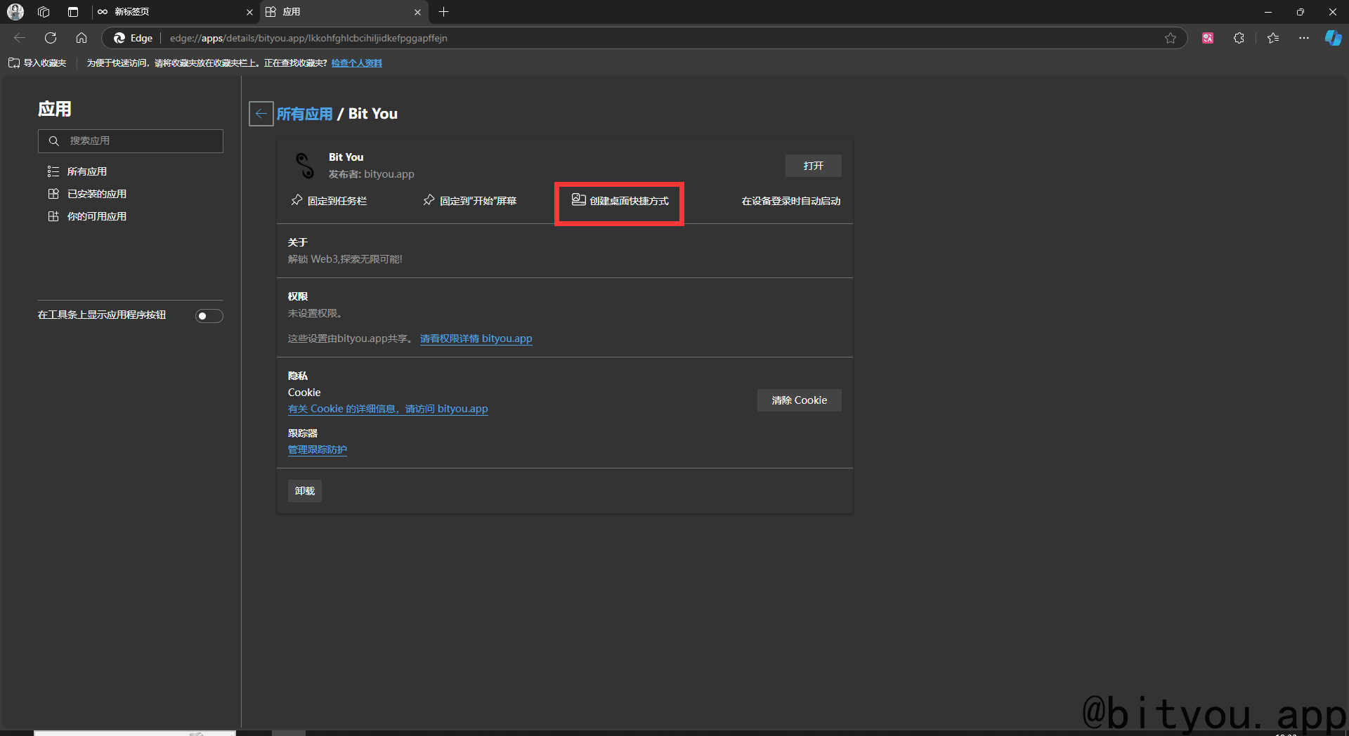Open the favorites list icon
The width and height of the screenshot is (1349, 736).
coord(1273,38)
